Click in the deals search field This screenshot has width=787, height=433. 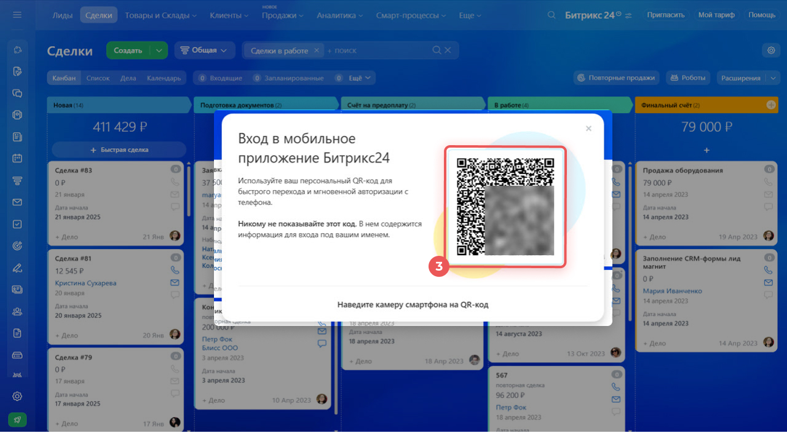point(378,50)
